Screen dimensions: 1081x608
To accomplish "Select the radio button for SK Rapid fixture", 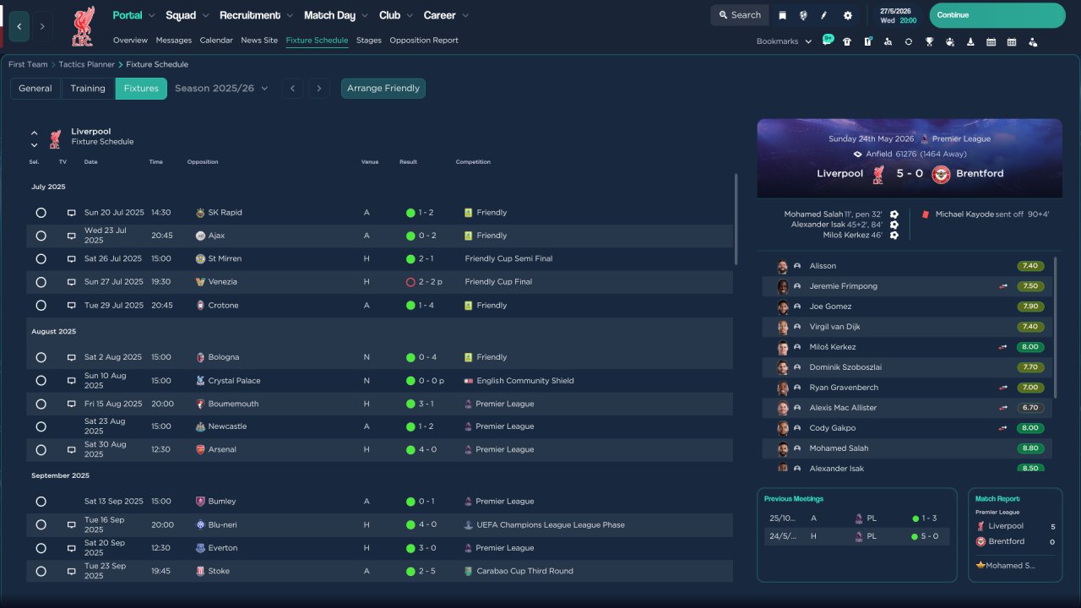I will (41, 213).
